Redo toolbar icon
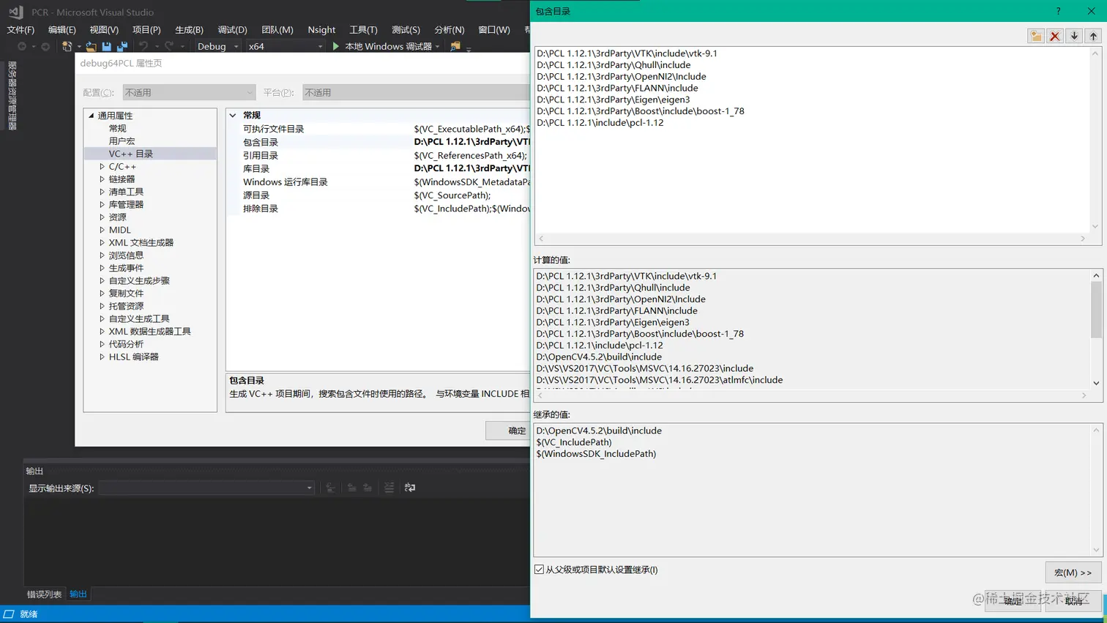 (x=169, y=46)
